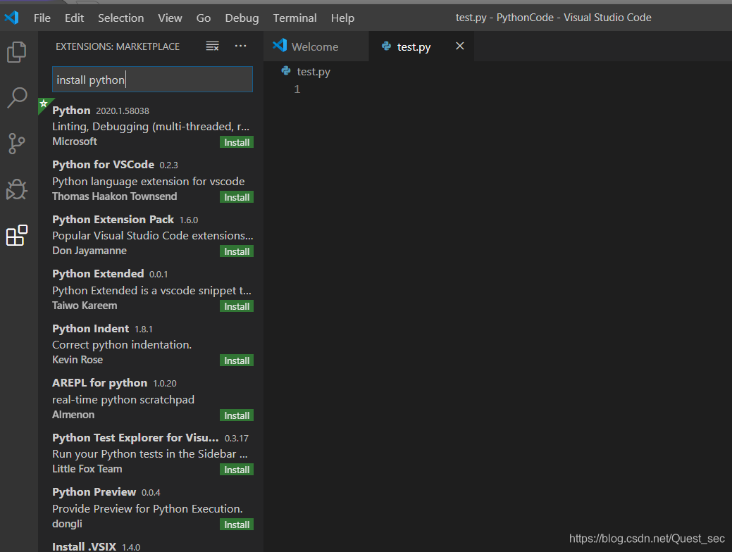Screen dimensions: 732x552
Task: Switch to the test.py tab
Action: pyautogui.click(x=421, y=46)
